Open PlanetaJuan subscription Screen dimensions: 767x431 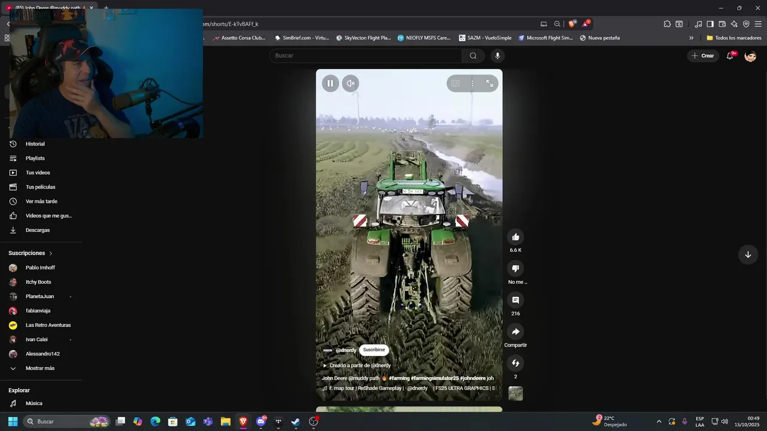[x=41, y=296]
